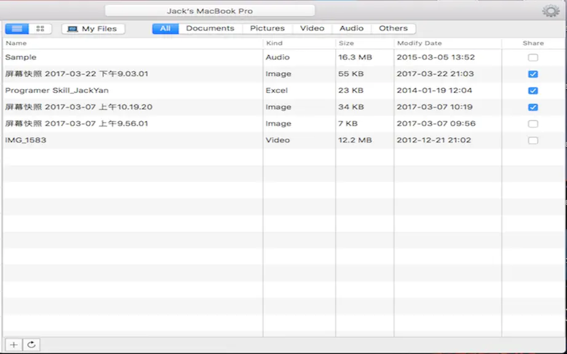Click the laptop My Files button
This screenshot has height=354, width=567.
pos(93,28)
